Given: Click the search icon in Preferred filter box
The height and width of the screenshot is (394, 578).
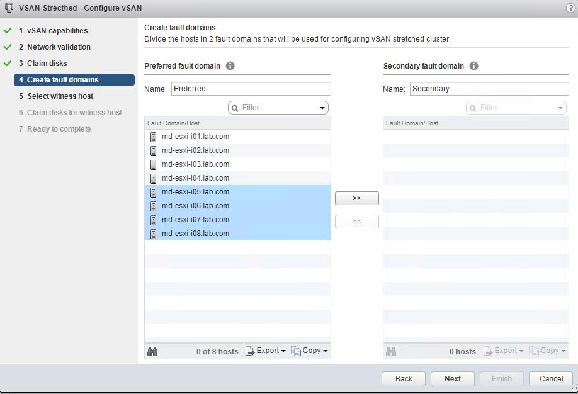Looking at the screenshot, I should [x=235, y=108].
